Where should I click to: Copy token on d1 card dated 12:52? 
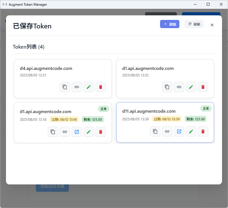[167, 87]
